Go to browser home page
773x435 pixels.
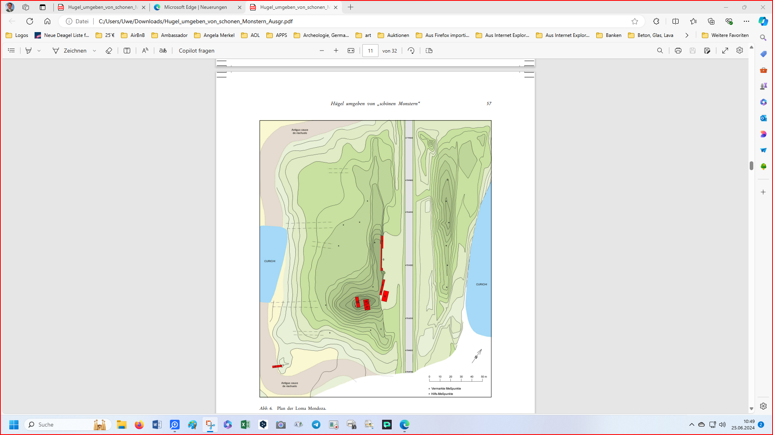tap(47, 21)
